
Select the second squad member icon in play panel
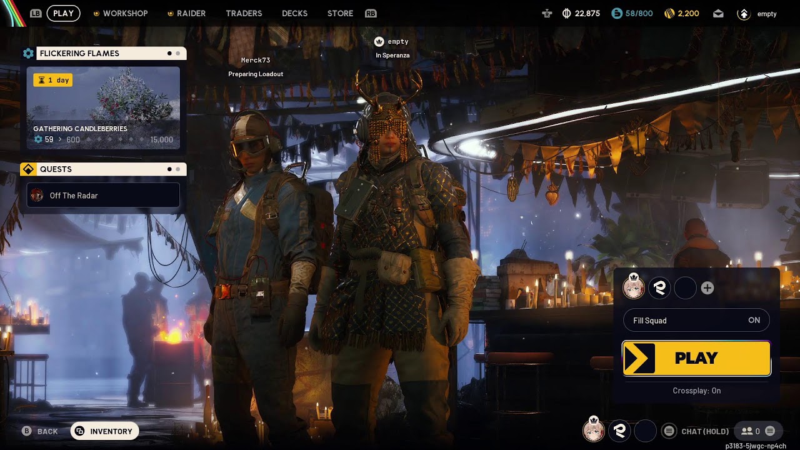659,287
